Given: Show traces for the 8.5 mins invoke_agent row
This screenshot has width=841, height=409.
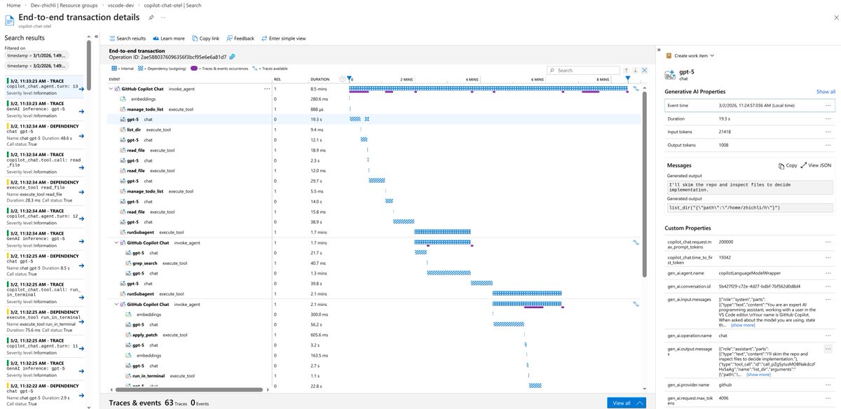Looking at the screenshot, I should pos(636,90).
